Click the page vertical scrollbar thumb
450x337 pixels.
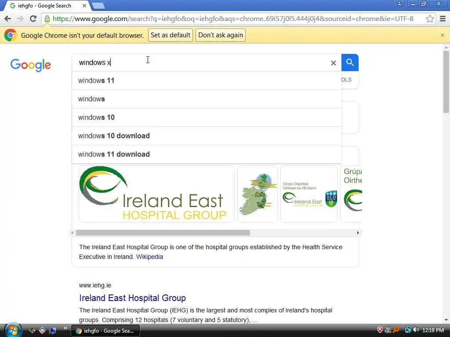[x=446, y=82]
